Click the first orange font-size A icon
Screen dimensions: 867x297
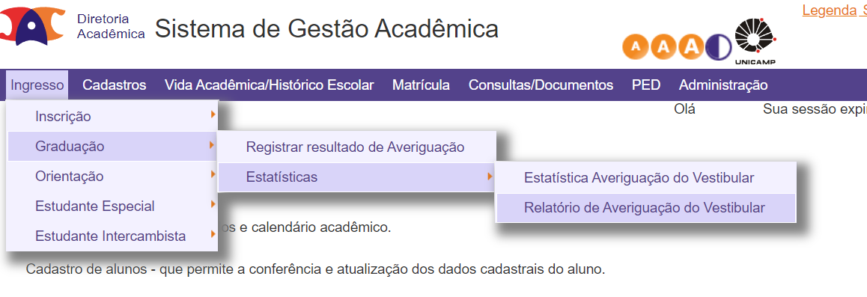tap(636, 46)
